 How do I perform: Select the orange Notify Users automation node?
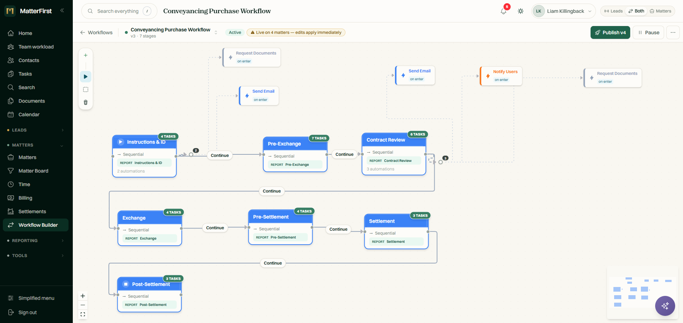[501, 76]
